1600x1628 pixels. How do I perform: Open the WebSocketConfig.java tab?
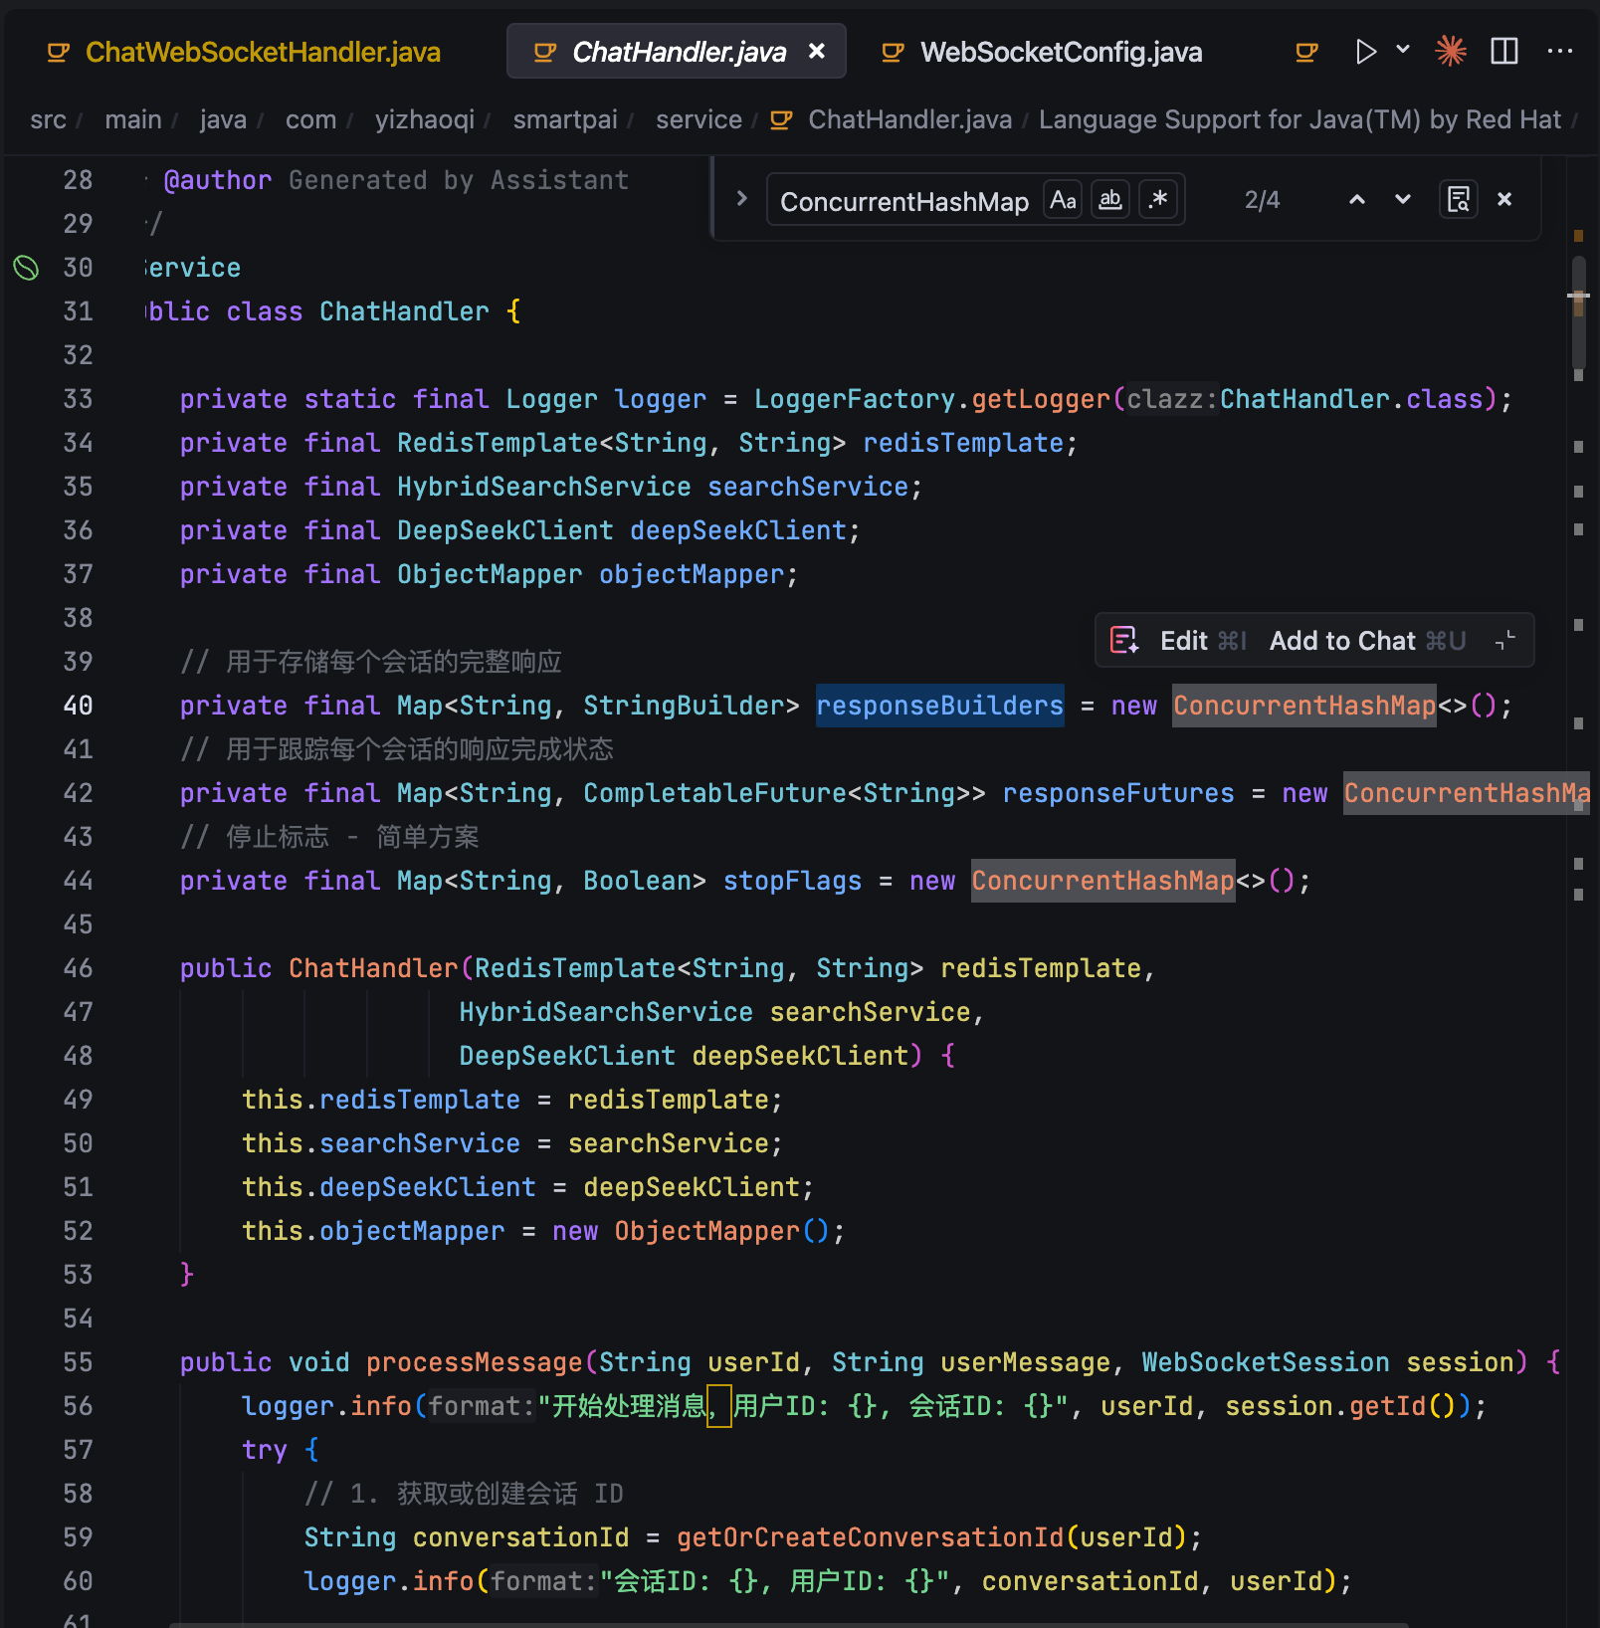(x=1061, y=52)
